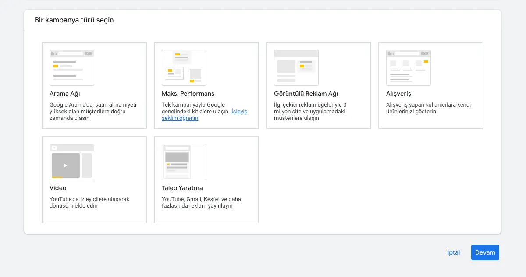526x277 pixels.
Task: Click the Devam button
Action: point(485,252)
